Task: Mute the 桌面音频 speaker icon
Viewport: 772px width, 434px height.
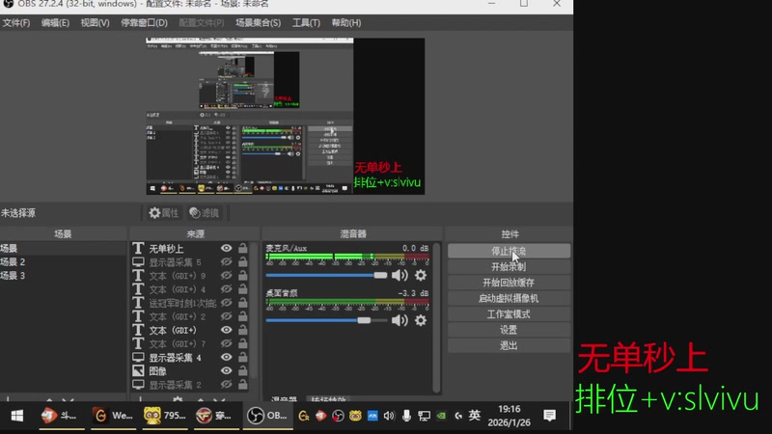Action: 400,320
